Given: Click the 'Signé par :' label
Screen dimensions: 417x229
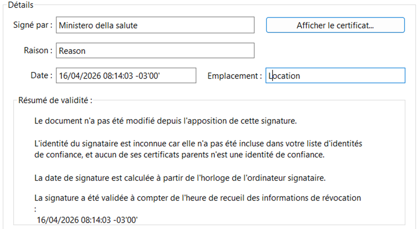Looking at the screenshot, I should pyautogui.click(x=33, y=25).
